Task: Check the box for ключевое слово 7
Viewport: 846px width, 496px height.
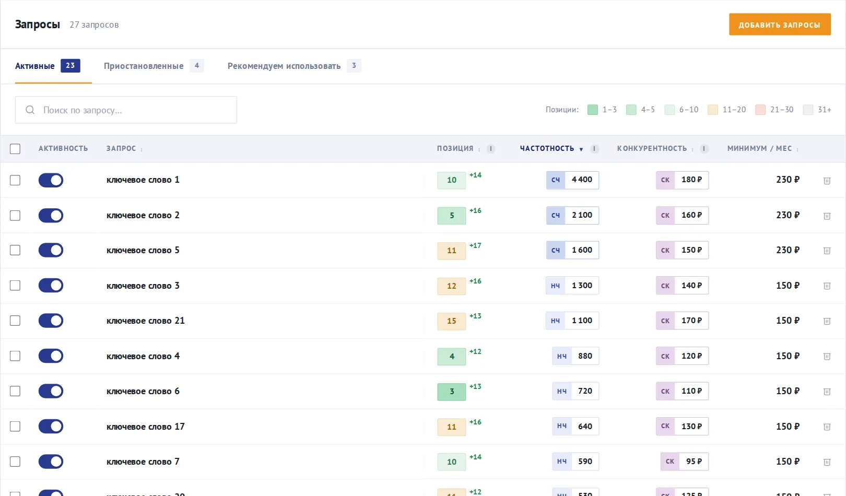Action: [x=15, y=462]
